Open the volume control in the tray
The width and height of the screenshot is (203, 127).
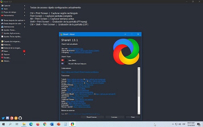coord(180,124)
